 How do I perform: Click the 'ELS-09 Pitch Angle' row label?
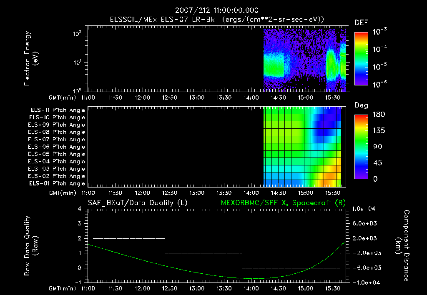(57, 125)
